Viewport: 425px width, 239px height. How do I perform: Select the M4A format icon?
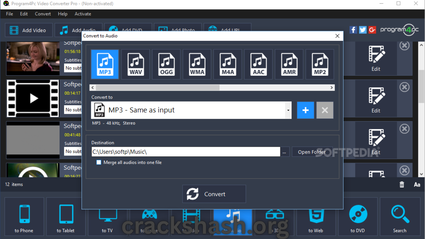point(228,64)
